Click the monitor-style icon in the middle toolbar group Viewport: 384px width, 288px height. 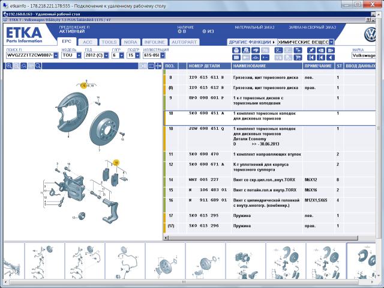click(278, 51)
